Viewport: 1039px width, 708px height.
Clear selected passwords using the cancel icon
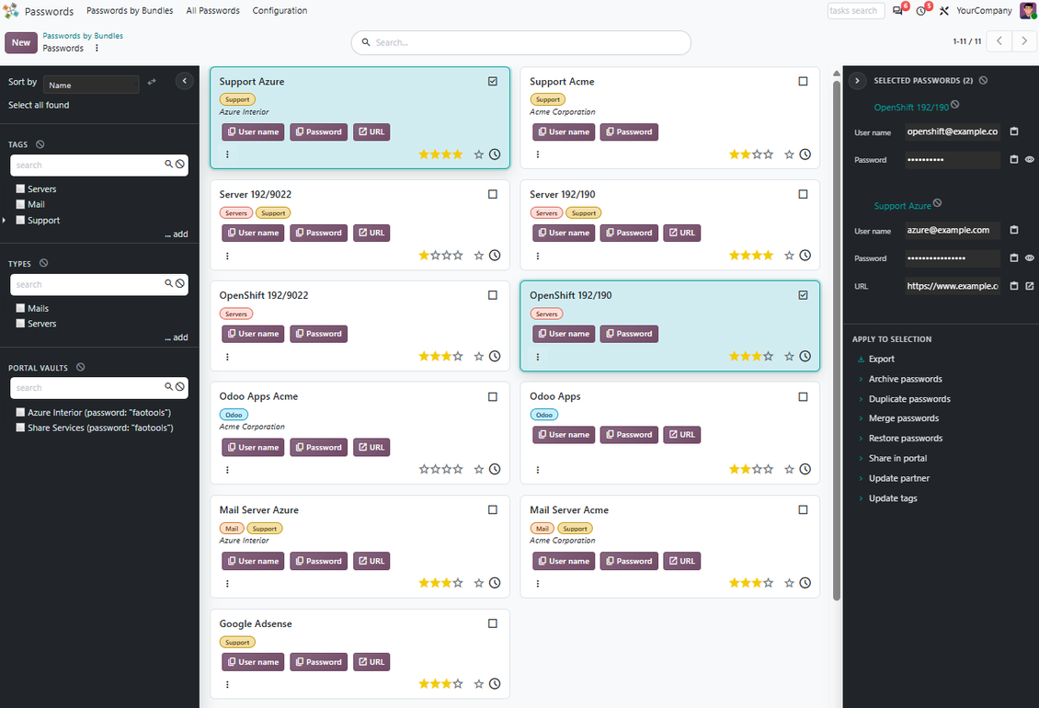coord(983,80)
